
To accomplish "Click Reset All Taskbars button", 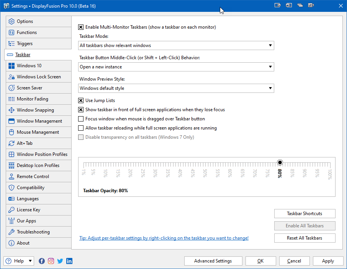I will click(305, 238).
